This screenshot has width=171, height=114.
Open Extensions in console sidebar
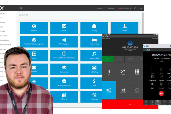click(2, 22)
